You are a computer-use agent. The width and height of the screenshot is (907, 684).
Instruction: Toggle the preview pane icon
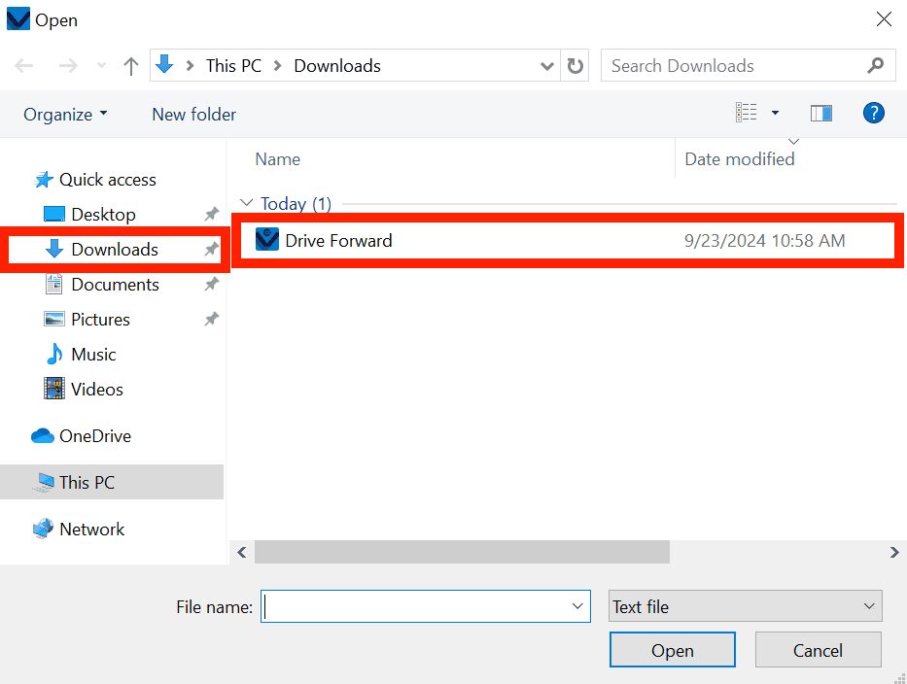click(821, 114)
